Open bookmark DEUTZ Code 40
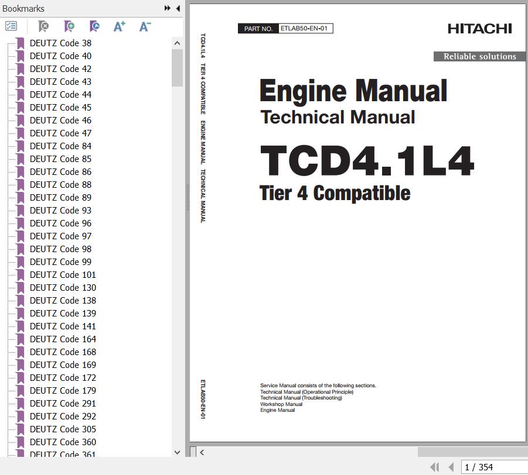 (60, 56)
